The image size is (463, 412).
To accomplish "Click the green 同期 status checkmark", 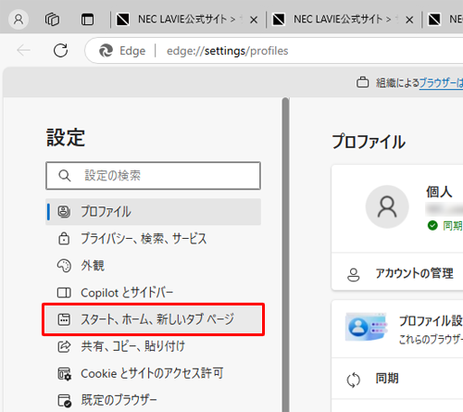I will coord(432,226).
